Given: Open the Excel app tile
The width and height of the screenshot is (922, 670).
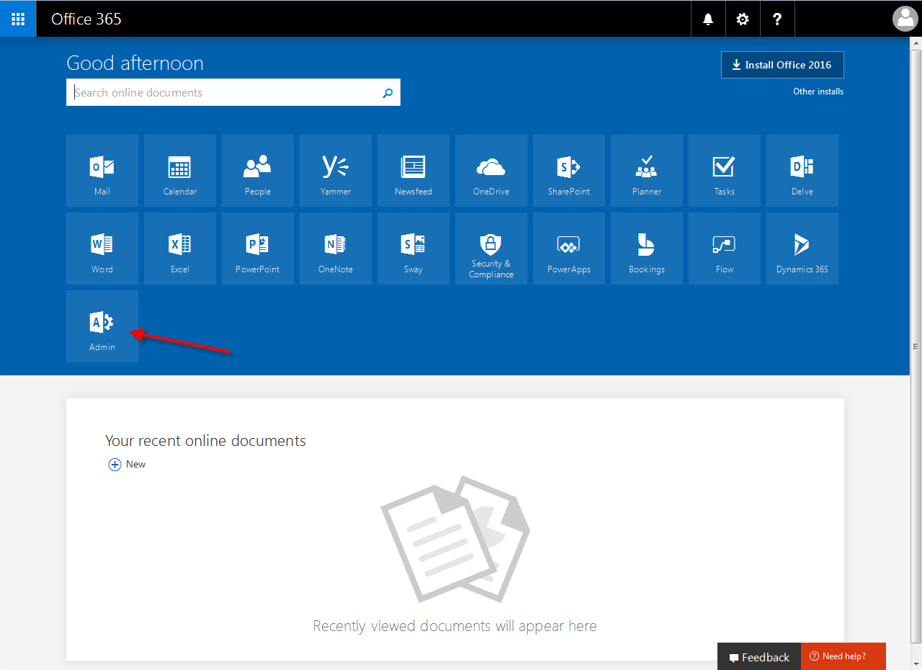Looking at the screenshot, I should (x=180, y=249).
